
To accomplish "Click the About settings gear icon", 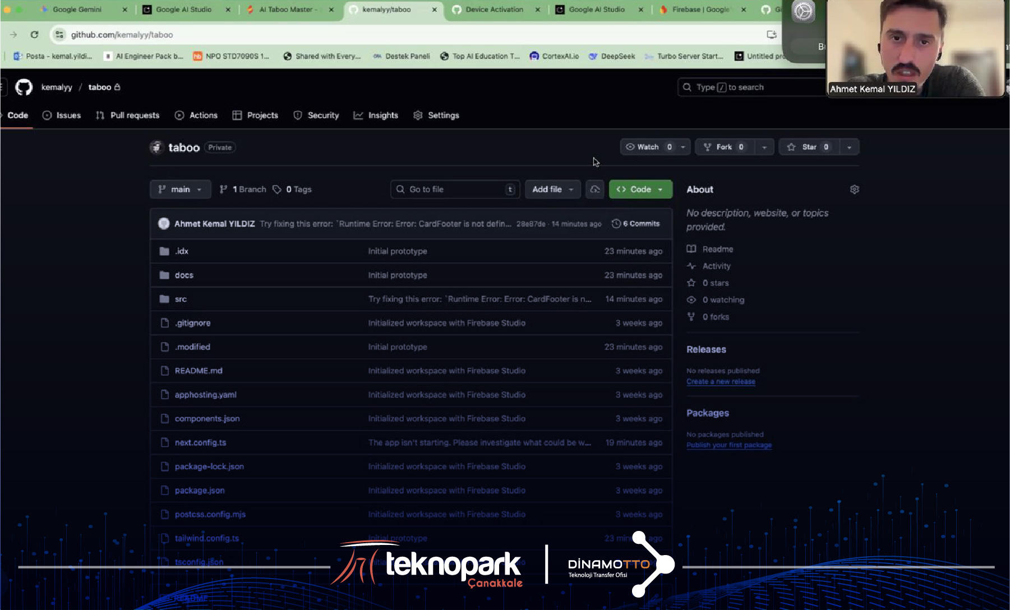I will point(854,190).
